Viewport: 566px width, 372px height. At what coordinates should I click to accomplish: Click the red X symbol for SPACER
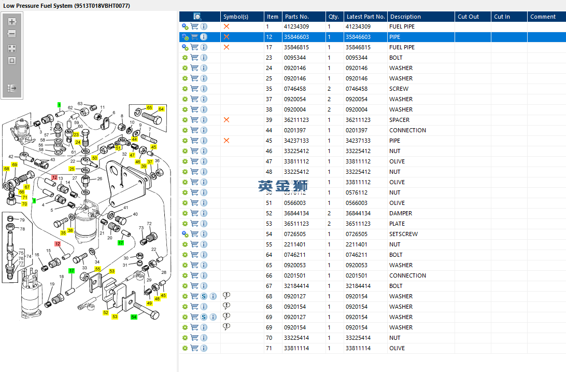(226, 120)
